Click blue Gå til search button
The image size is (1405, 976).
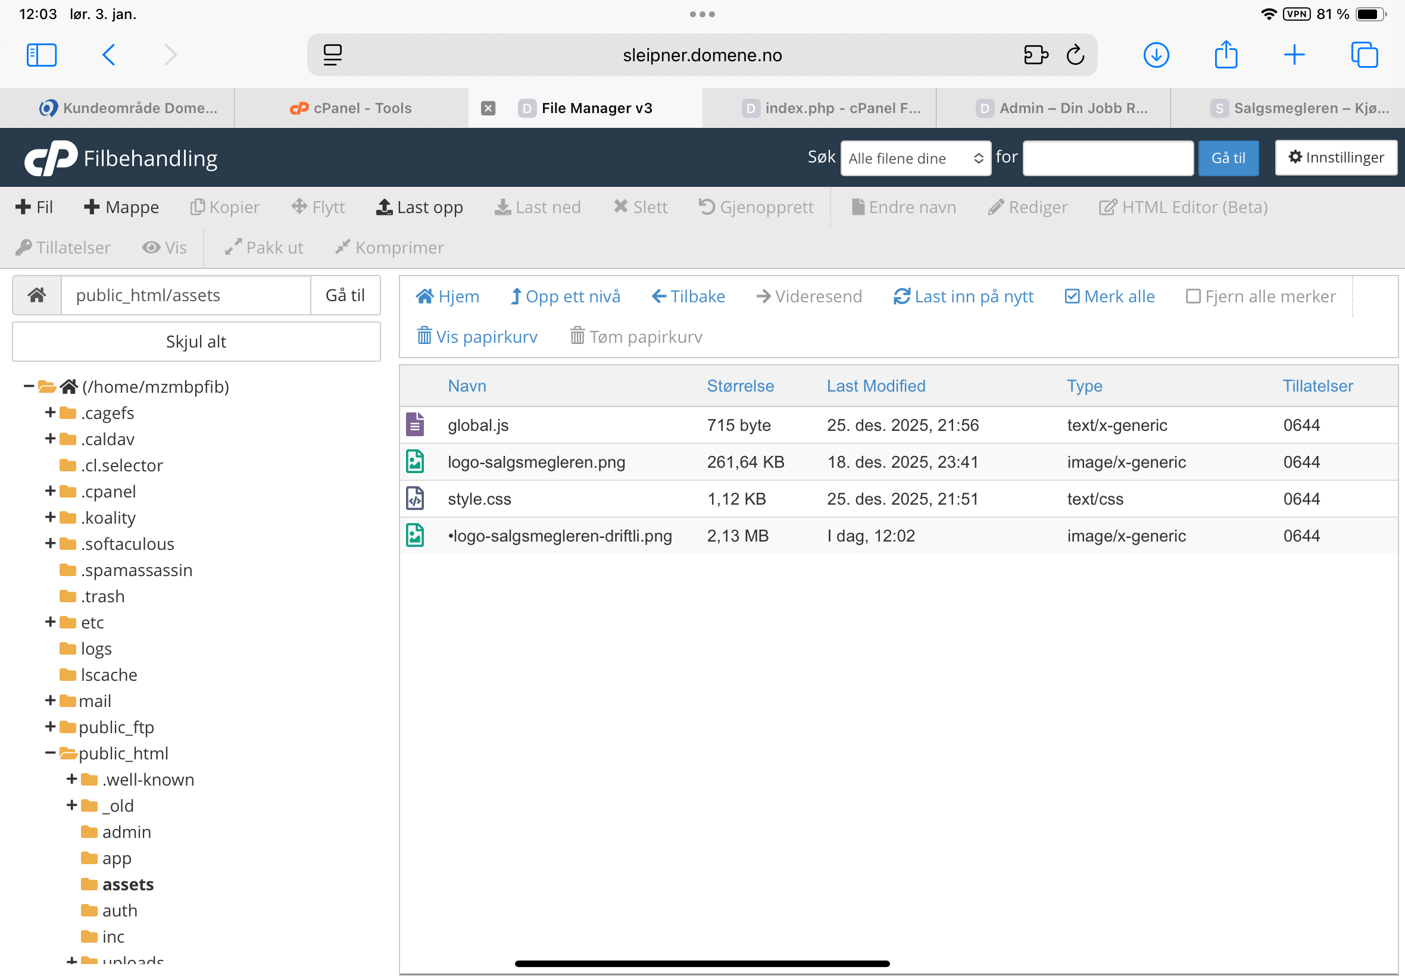[1228, 158]
